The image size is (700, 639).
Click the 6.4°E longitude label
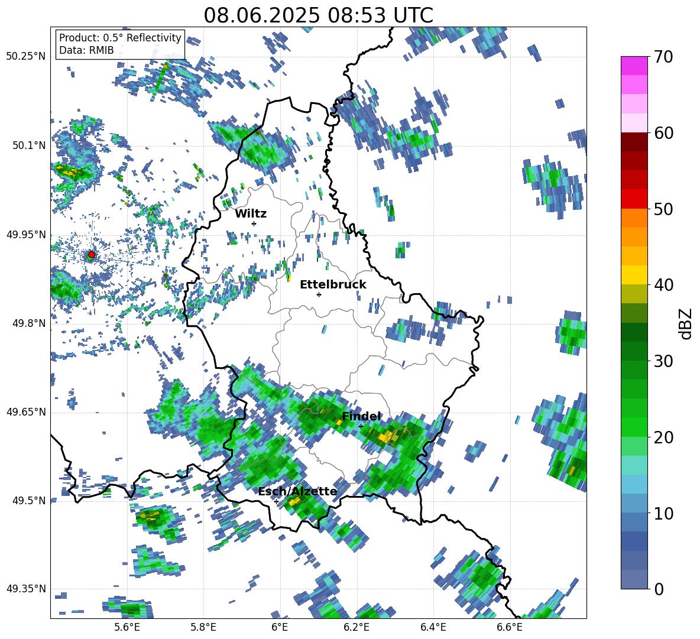[433, 628]
